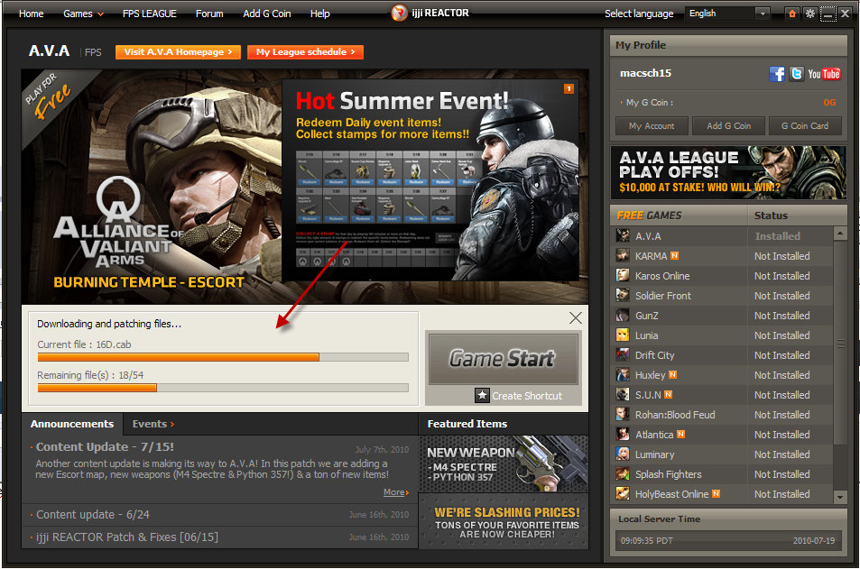Open the Help menu item

(319, 14)
